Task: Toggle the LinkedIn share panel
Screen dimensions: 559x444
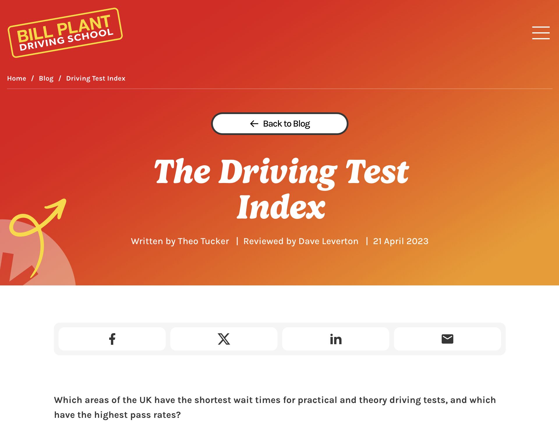Action: (x=336, y=339)
